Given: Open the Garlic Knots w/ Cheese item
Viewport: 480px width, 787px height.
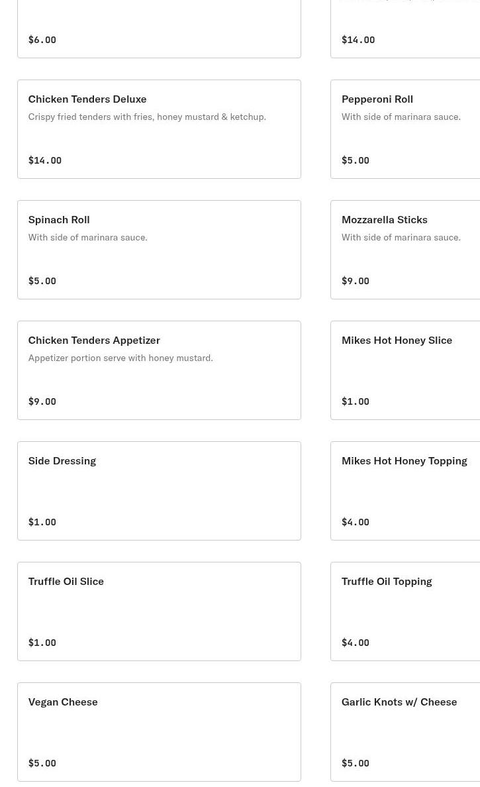Looking at the screenshot, I should point(405,731).
